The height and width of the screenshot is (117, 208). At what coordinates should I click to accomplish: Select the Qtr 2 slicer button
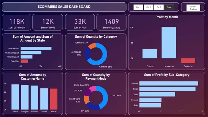(149, 7)
